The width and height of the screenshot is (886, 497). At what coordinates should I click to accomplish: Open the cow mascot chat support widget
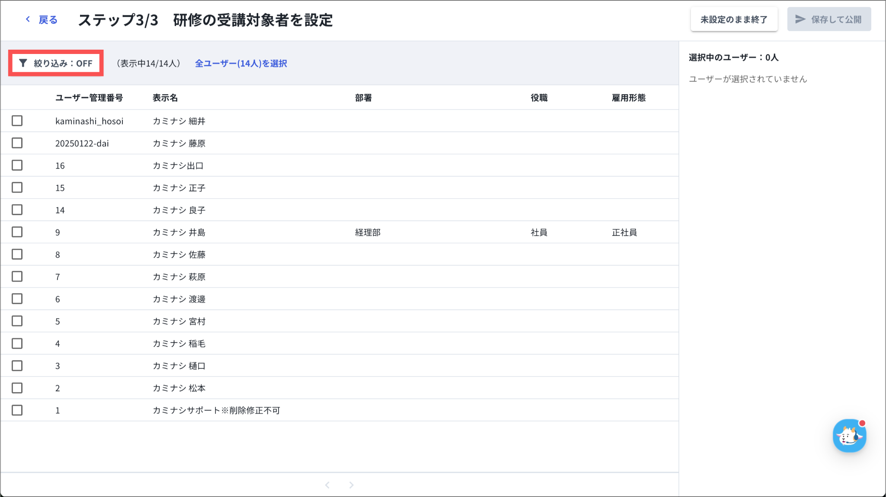pos(849,436)
